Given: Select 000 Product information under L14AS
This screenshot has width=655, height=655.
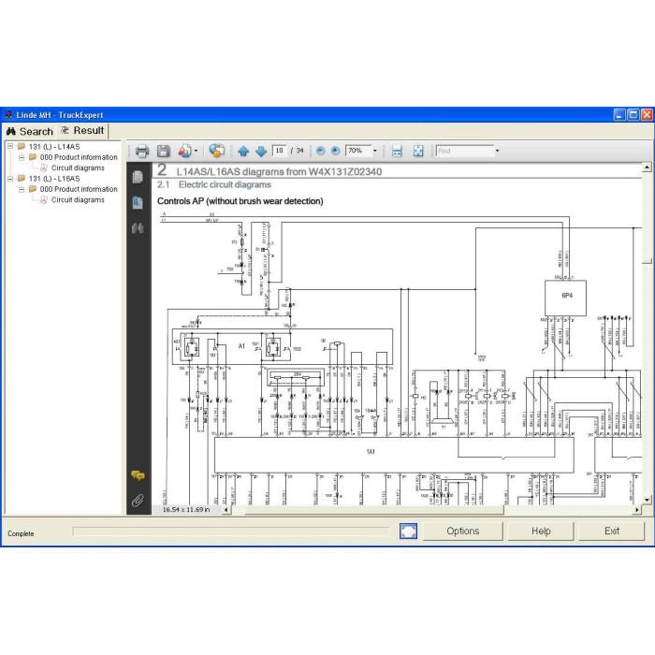Looking at the screenshot, I should (x=79, y=157).
